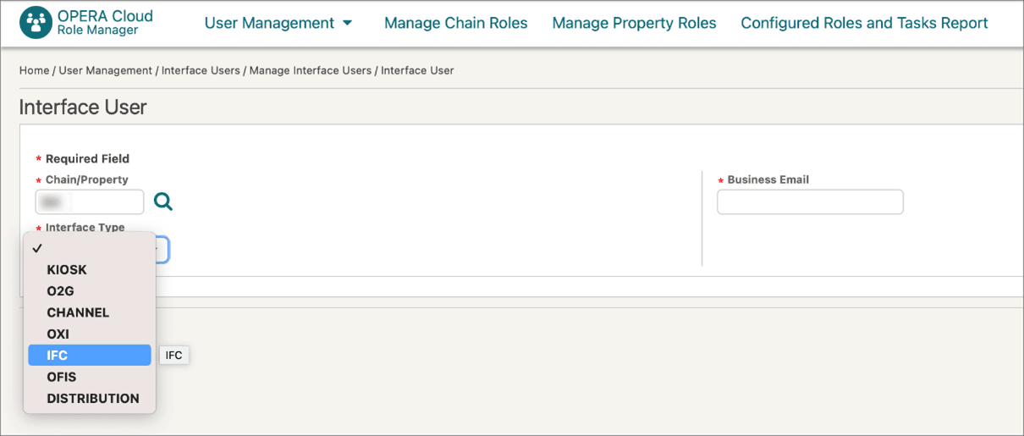Choose CHANNEL interface type
Viewport: 1024px width, 436px height.
point(90,312)
